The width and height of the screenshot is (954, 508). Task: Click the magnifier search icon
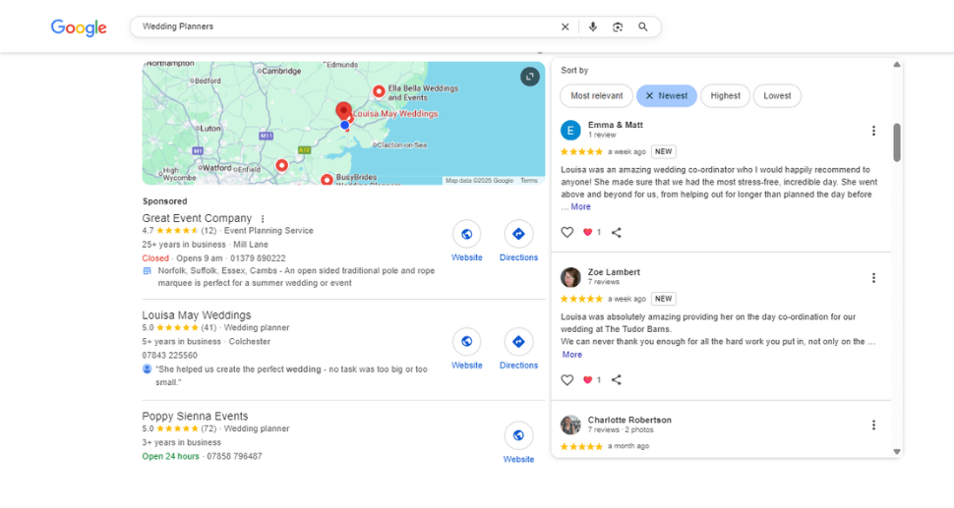[x=642, y=27]
